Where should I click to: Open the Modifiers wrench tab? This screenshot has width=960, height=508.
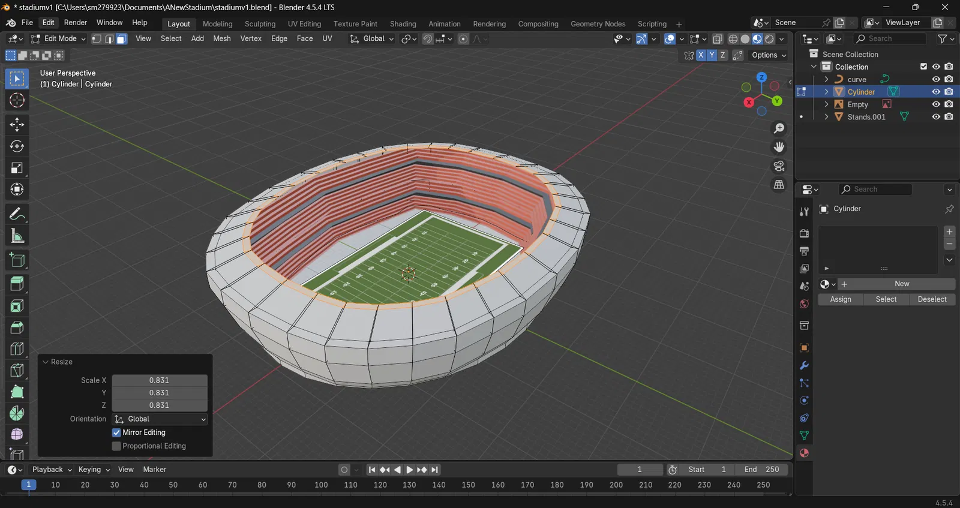(804, 366)
